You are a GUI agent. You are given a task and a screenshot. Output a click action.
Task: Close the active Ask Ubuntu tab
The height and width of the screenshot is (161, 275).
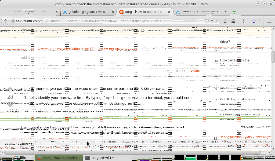[x=169, y=12]
